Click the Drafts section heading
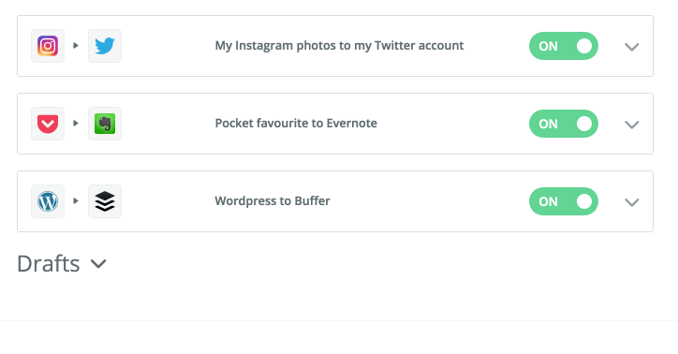Screen dimensions: 678x354 click(49, 264)
